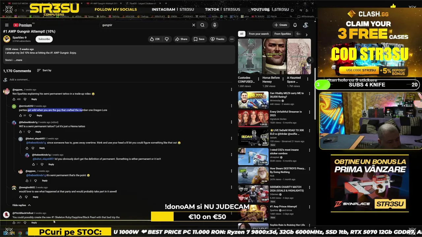Like the @eggsee_ tattoo comment
Image resolution: width=422 pixels, height=237 pixels.
point(14,99)
